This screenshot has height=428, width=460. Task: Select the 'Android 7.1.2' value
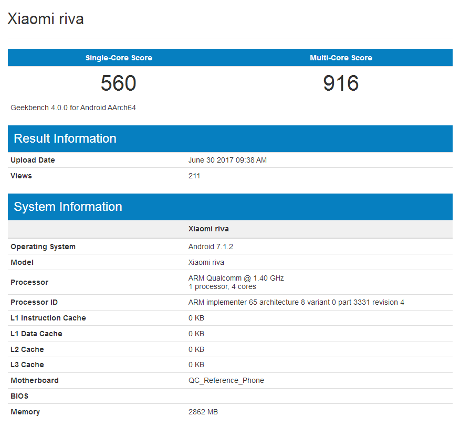[211, 247]
